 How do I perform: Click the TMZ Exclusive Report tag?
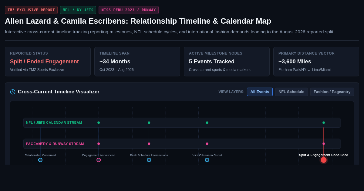[x=31, y=10]
